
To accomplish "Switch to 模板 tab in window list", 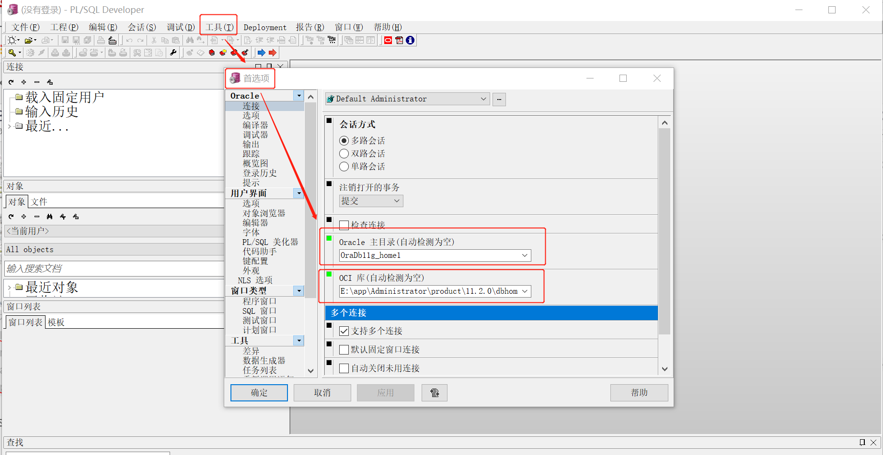I will (x=56, y=322).
